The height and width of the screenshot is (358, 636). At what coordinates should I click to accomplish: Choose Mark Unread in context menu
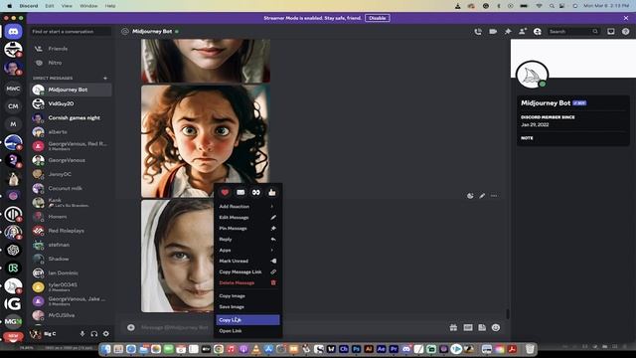click(x=247, y=261)
